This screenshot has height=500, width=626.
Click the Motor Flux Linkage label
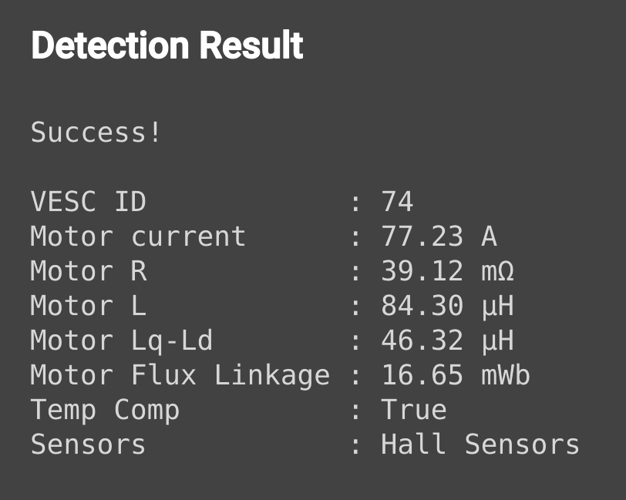coord(180,375)
